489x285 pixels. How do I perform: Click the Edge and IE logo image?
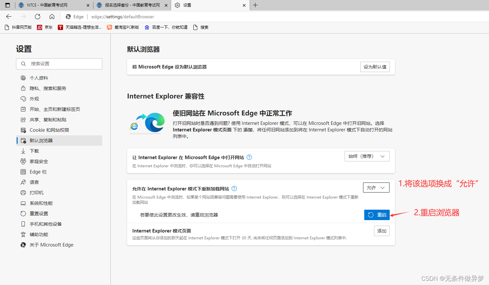pos(147,123)
